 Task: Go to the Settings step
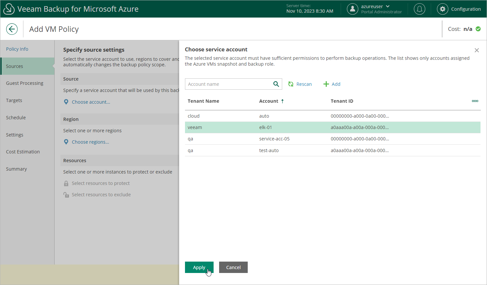point(15,135)
